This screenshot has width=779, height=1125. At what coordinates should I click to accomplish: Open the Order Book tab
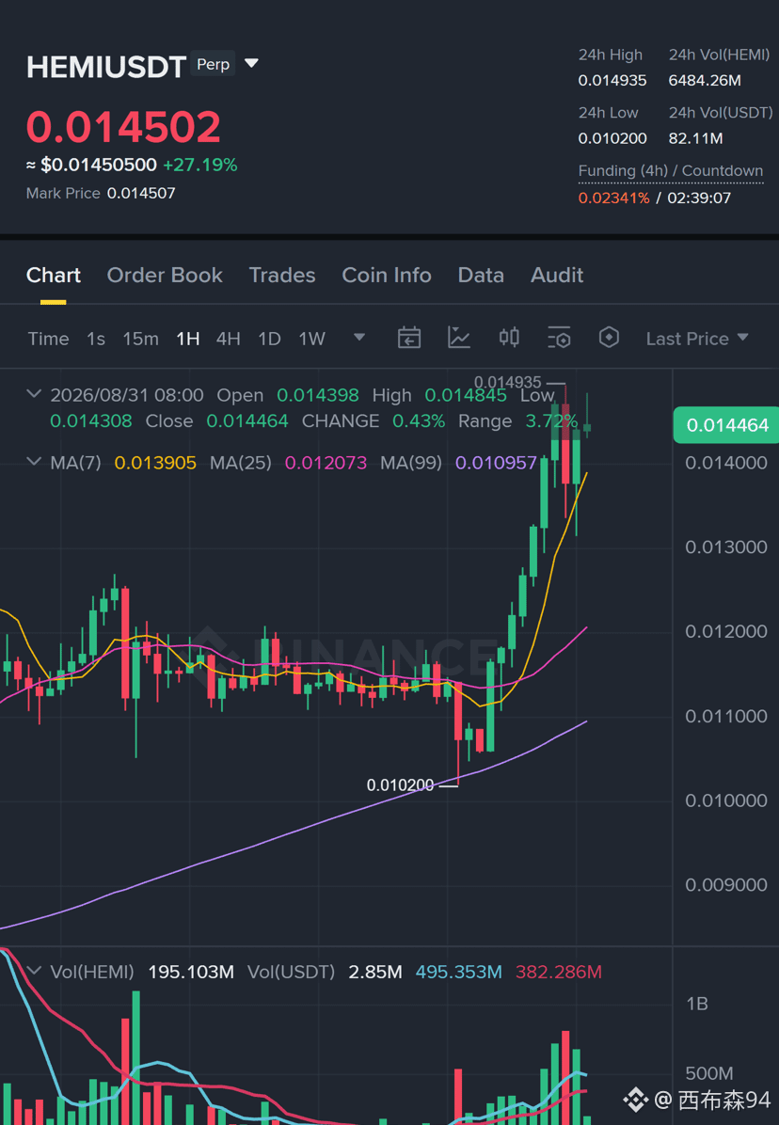pyautogui.click(x=165, y=276)
